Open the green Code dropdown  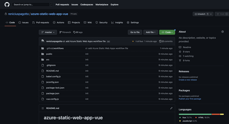pos(167,32)
